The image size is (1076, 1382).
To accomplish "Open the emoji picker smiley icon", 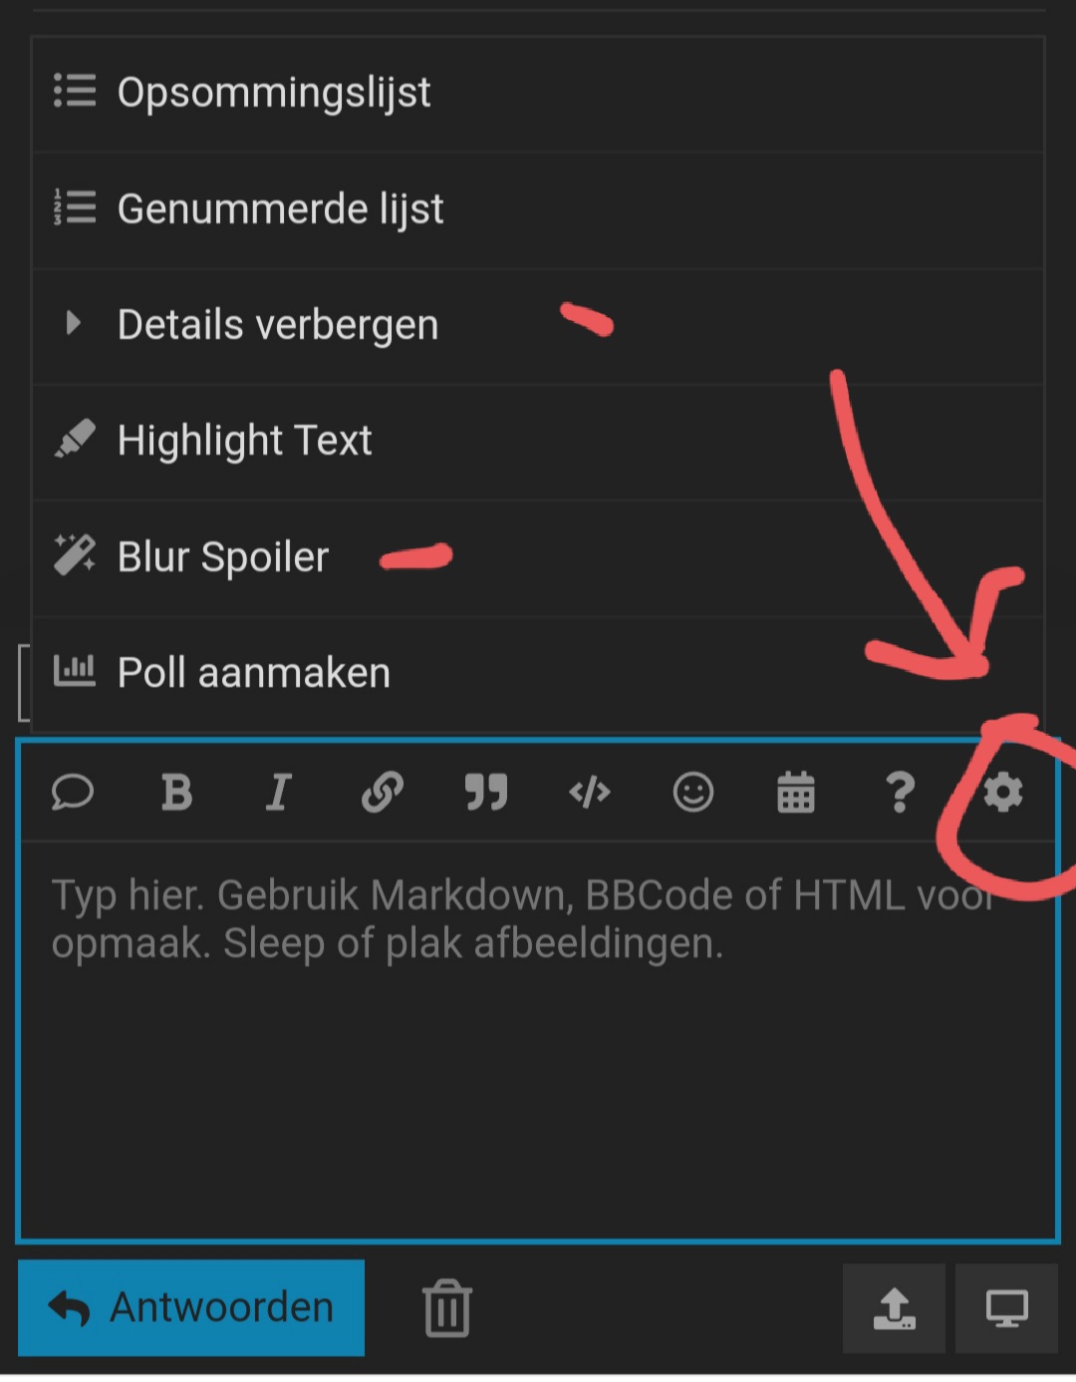I will [693, 793].
